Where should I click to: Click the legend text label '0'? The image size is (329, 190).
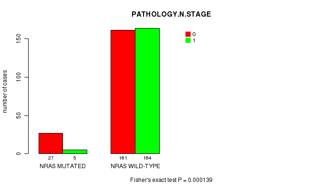coord(194,34)
